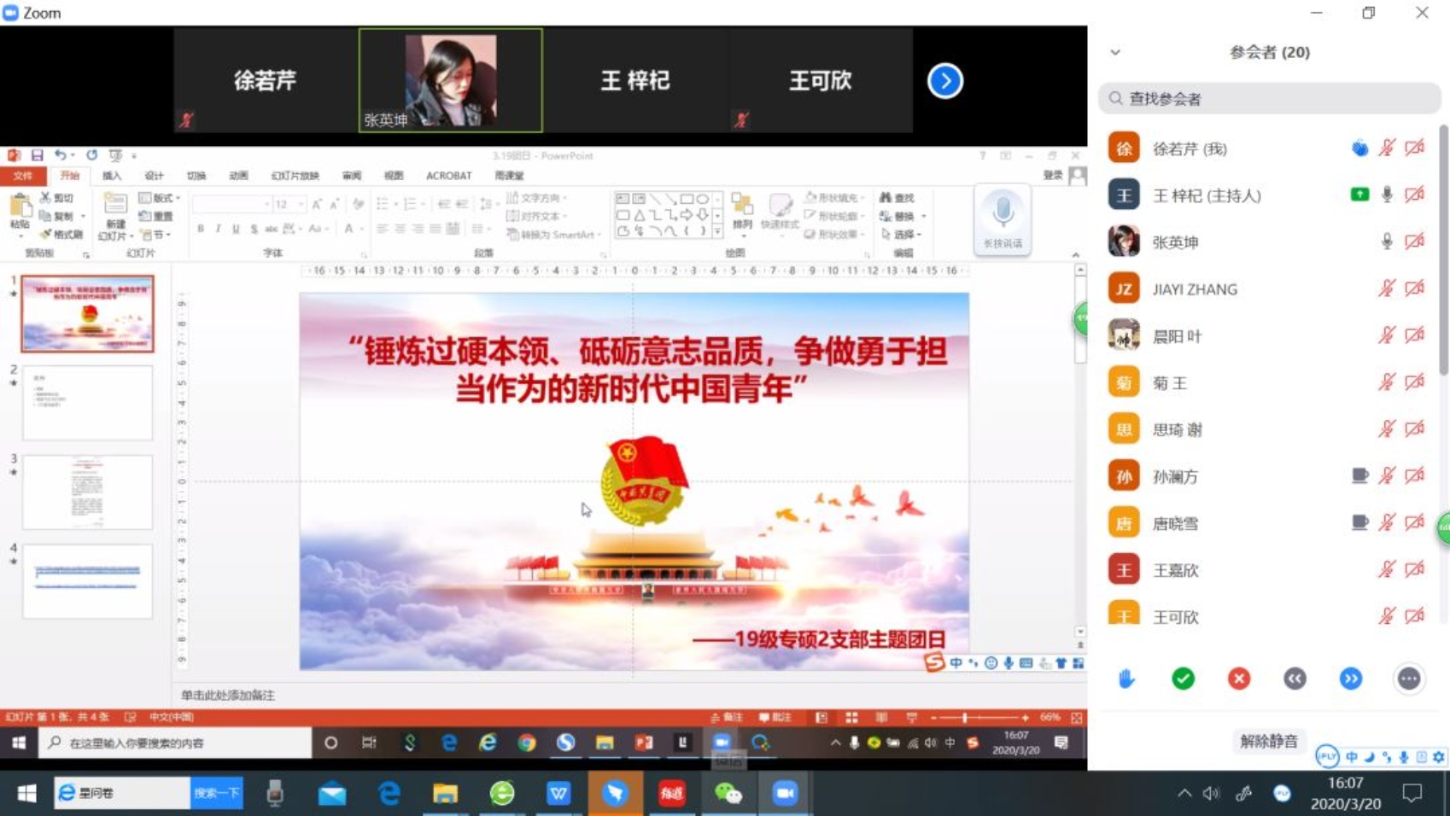The image size is (1450, 816).
Task: Expand the shapes gallery dropdown
Action: [x=717, y=231]
